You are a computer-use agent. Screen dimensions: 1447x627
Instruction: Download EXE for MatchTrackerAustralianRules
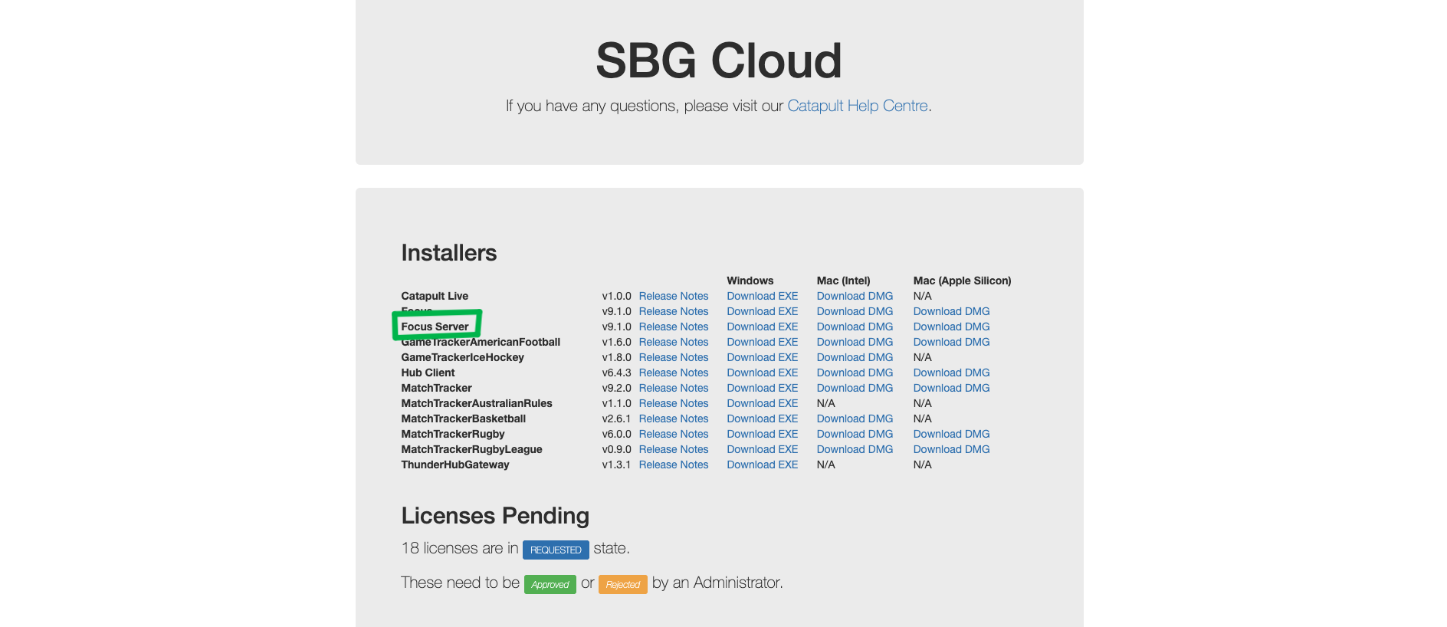pyautogui.click(x=763, y=403)
